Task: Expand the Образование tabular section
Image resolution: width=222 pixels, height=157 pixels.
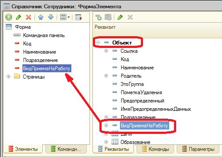Action: click(x=106, y=142)
